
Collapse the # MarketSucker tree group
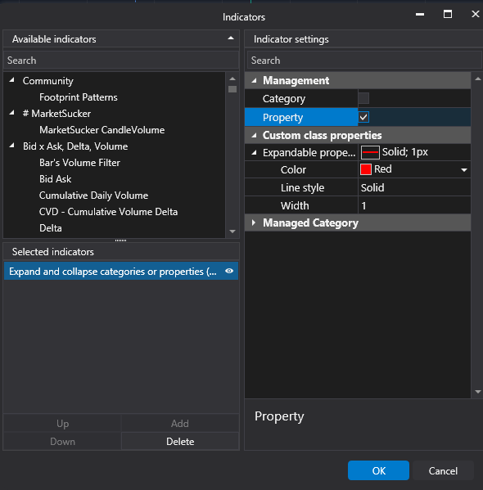pyautogui.click(x=12, y=113)
